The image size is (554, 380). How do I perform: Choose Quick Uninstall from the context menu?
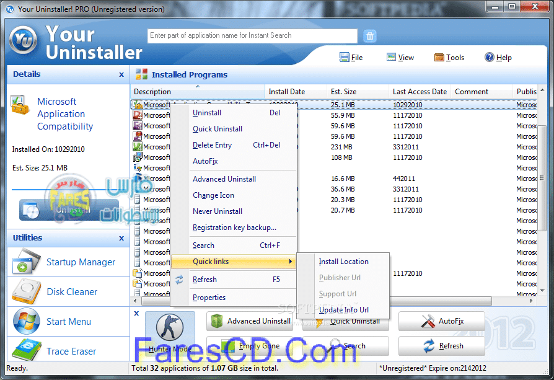[234, 129]
